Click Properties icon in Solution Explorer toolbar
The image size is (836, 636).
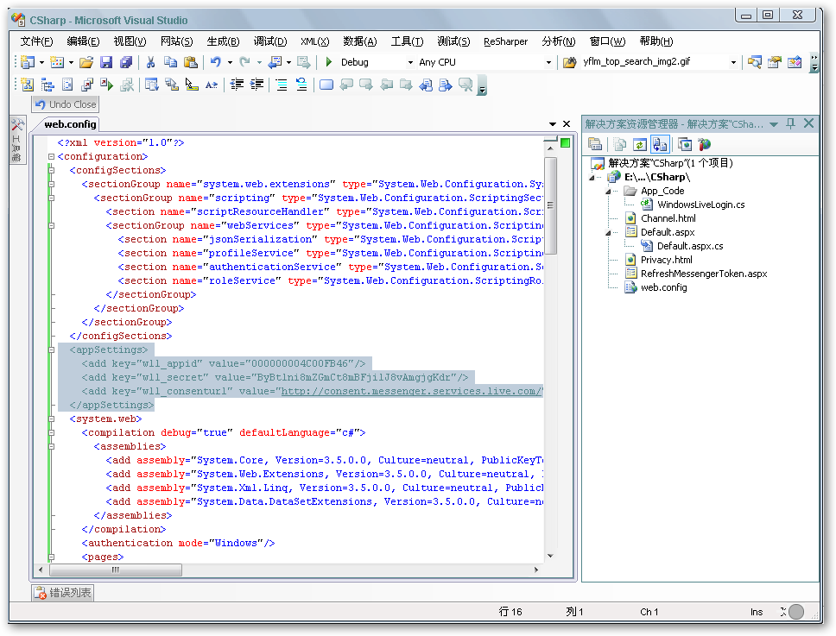click(x=595, y=144)
